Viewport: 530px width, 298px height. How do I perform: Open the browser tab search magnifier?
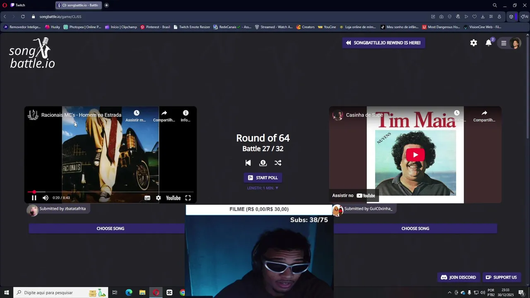point(494,5)
